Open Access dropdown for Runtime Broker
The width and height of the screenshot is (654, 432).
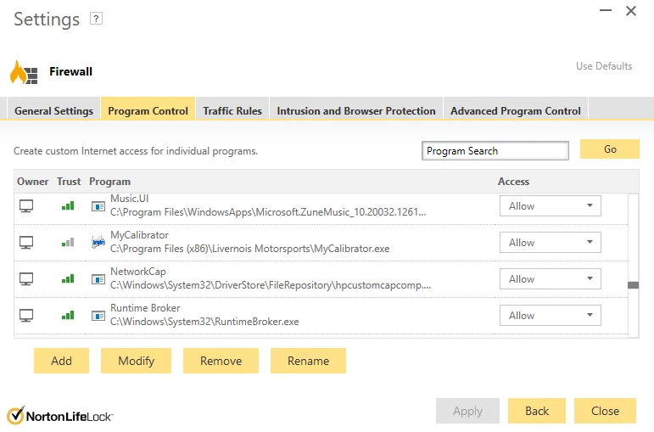pyautogui.click(x=551, y=316)
